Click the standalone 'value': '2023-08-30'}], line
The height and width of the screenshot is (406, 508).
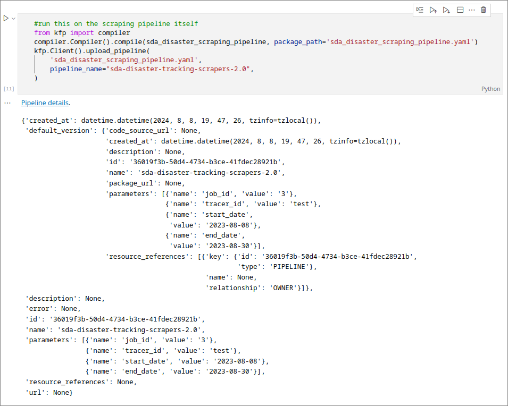coord(217,246)
